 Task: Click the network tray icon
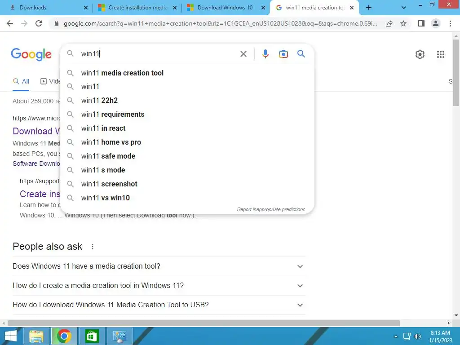(407, 336)
